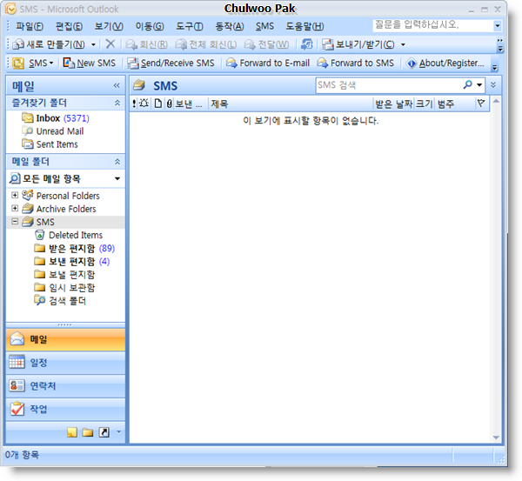Open the 편집 (Edit) menu
Viewport: 522px width, 481px height.
pyautogui.click(x=69, y=26)
